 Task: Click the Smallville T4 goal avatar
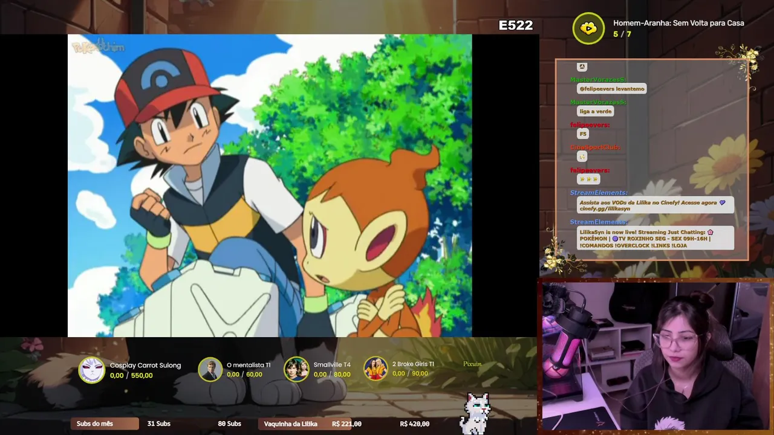pos(296,370)
